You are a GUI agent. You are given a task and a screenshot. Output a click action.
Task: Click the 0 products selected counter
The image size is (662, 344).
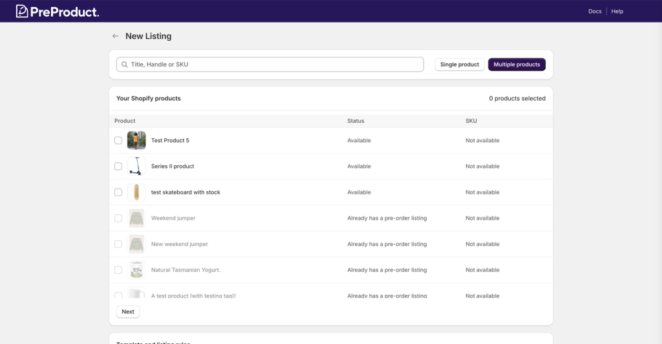517,98
